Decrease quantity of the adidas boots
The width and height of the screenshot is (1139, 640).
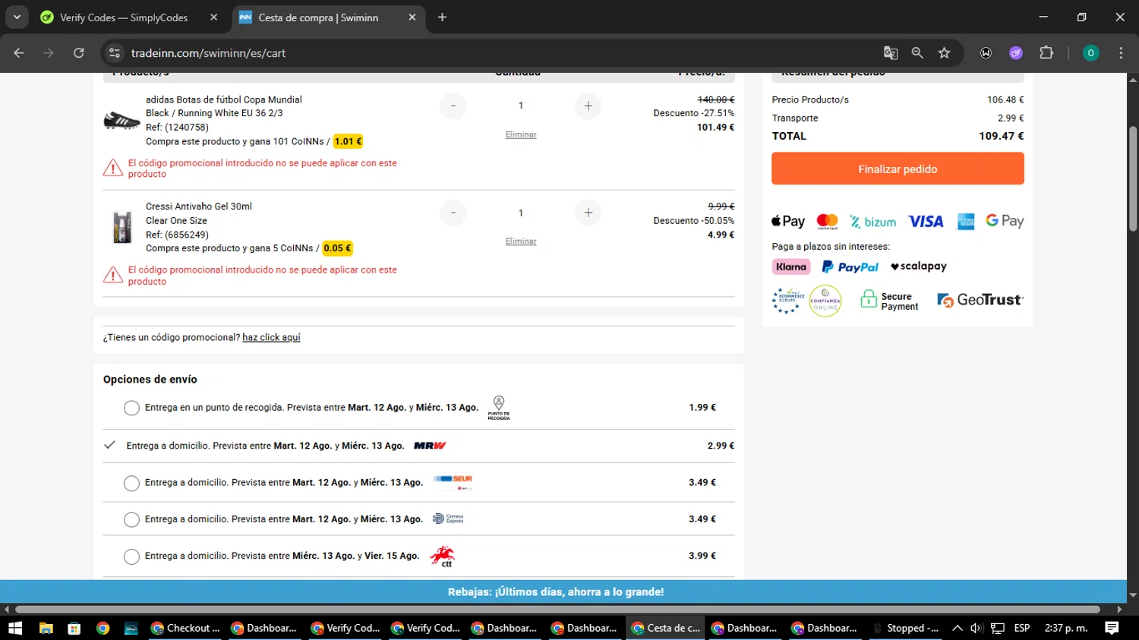(453, 106)
